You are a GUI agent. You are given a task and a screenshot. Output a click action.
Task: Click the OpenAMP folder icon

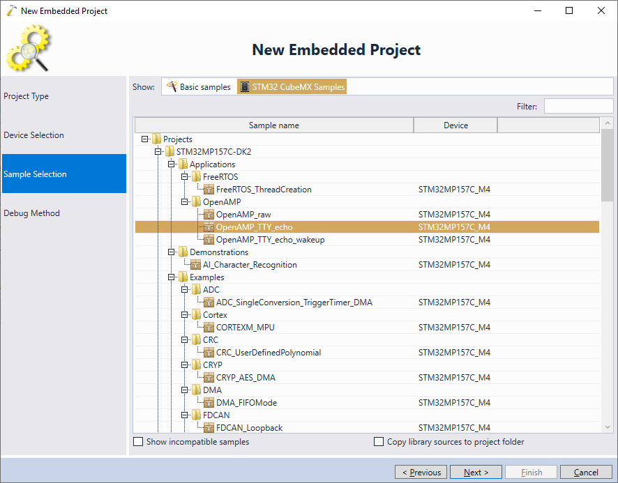click(196, 202)
